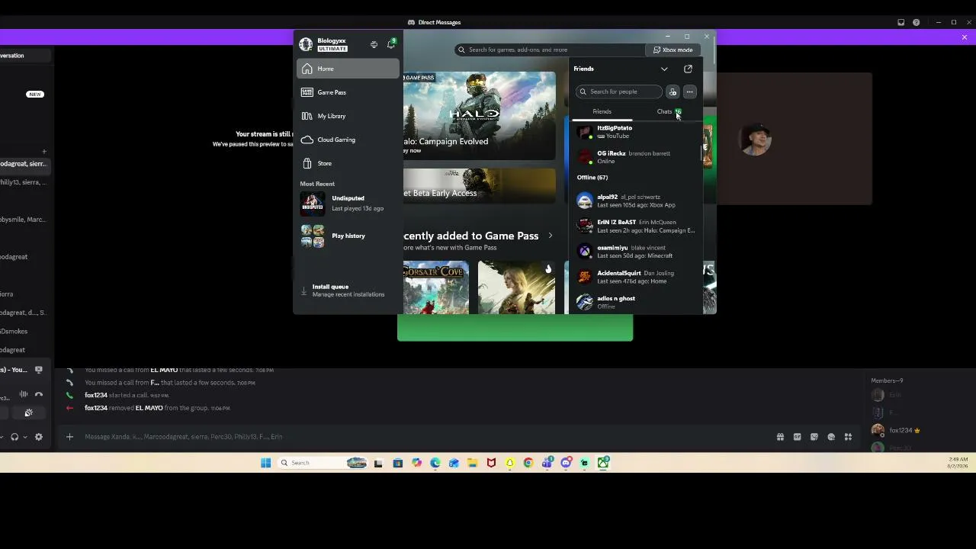This screenshot has width=976, height=549.
Task: Open Microsoft Edge from the taskbar
Action: pos(435,463)
